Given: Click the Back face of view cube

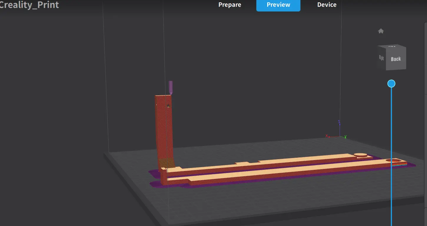Looking at the screenshot, I should 396,59.
